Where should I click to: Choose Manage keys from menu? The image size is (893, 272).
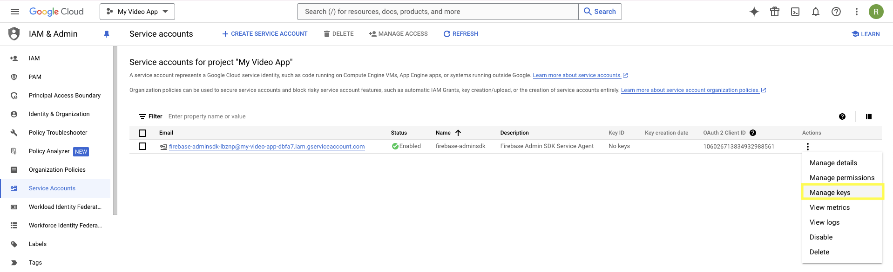tap(842, 193)
